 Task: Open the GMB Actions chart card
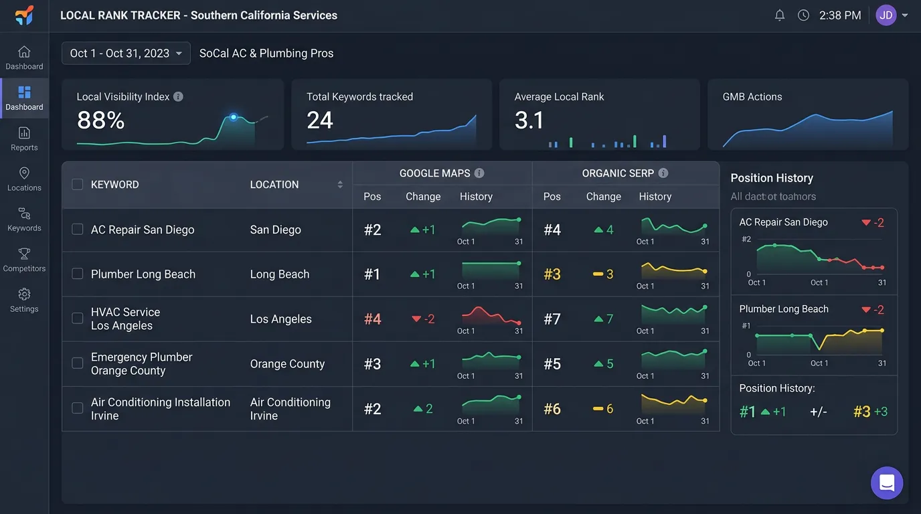pyautogui.click(x=808, y=114)
